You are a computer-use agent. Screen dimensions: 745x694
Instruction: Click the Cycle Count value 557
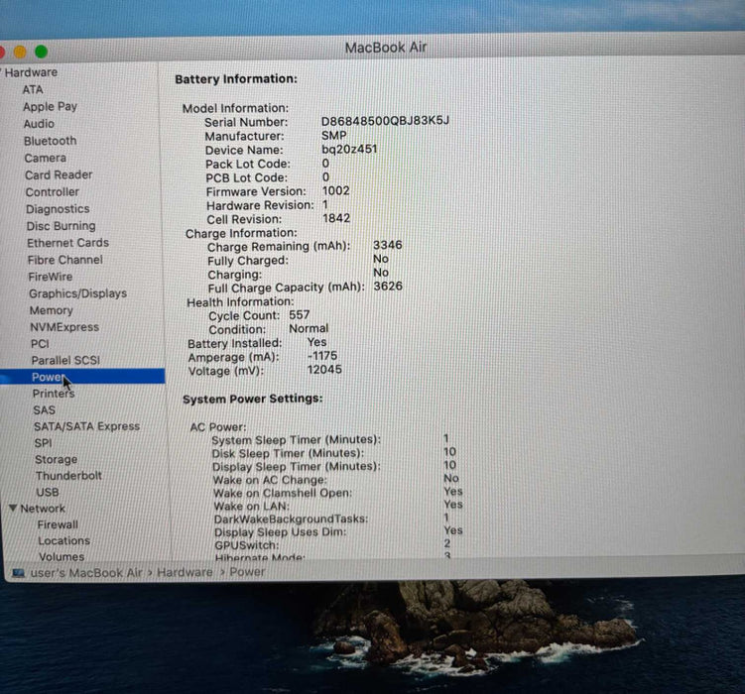click(300, 314)
